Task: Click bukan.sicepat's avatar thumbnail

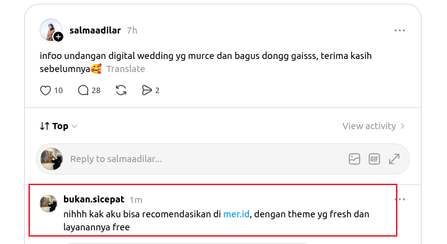Action: (x=48, y=204)
